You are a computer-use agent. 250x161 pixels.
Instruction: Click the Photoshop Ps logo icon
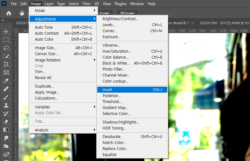pyautogui.click(x=4, y=3)
